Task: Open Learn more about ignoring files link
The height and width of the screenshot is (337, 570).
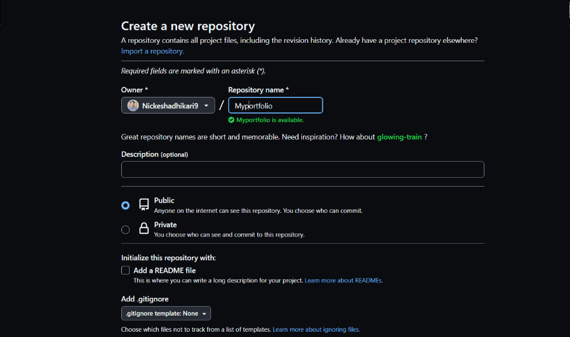Action: (x=316, y=329)
